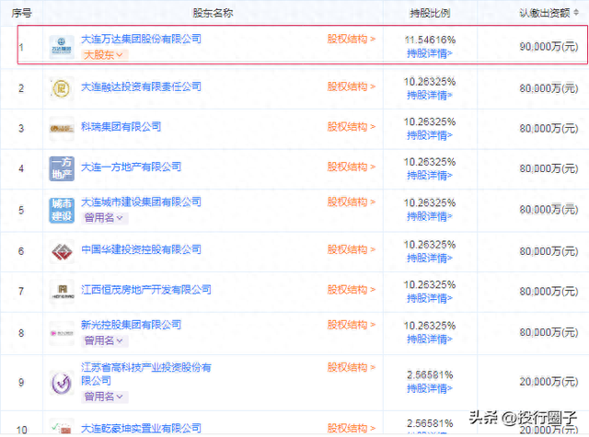
Task: Click the 江苏省高科技产业投资 company logo
Action: pos(62,383)
